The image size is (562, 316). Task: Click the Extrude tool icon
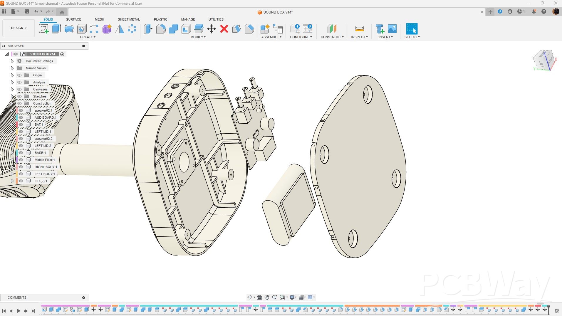point(56,29)
